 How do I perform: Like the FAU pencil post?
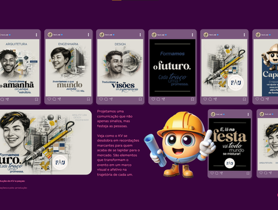click(205, 99)
